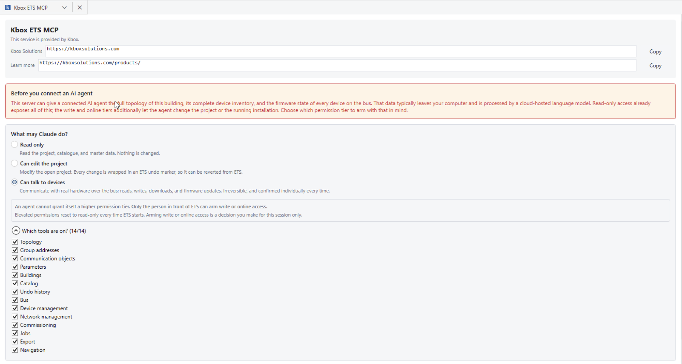Screen dimensions: 682x364
Task: Collapse the Which tools are on section
Action: 16,231
